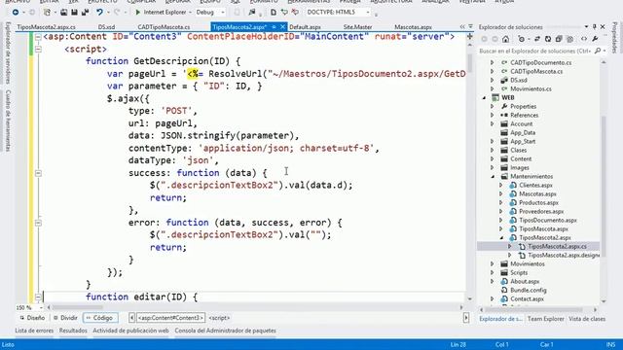
Task: Select the Código view button
Action: tap(100, 318)
